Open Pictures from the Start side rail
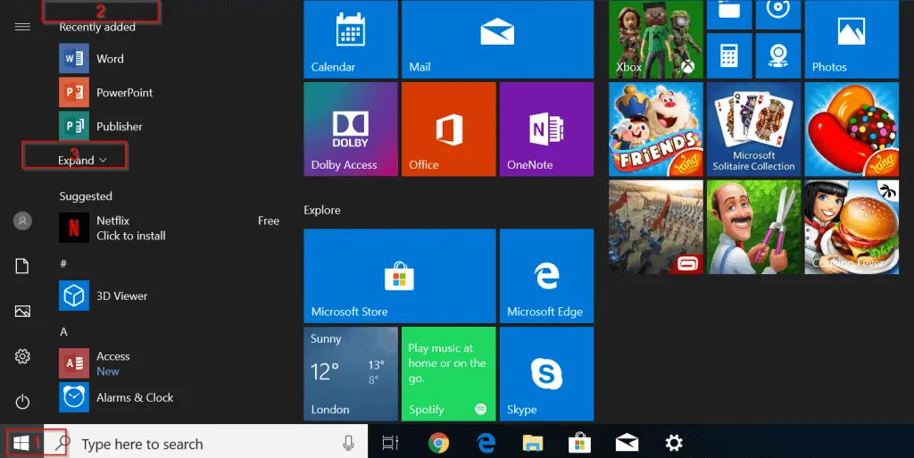Viewport: 914px width, 458px height. 22,312
